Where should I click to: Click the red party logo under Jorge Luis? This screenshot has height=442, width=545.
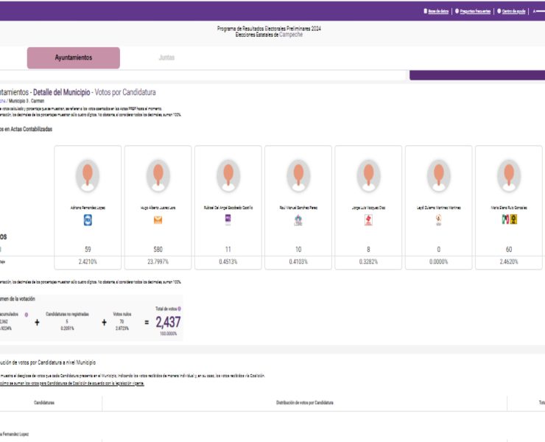coord(368,220)
